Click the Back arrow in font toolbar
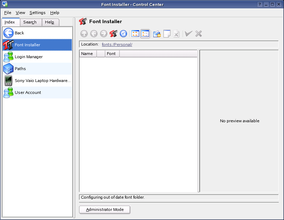284x220 pixels. (93, 34)
